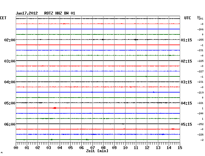Click the DC offset value -219
The width and height of the screenshot is (205, 156).
(200, 93)
